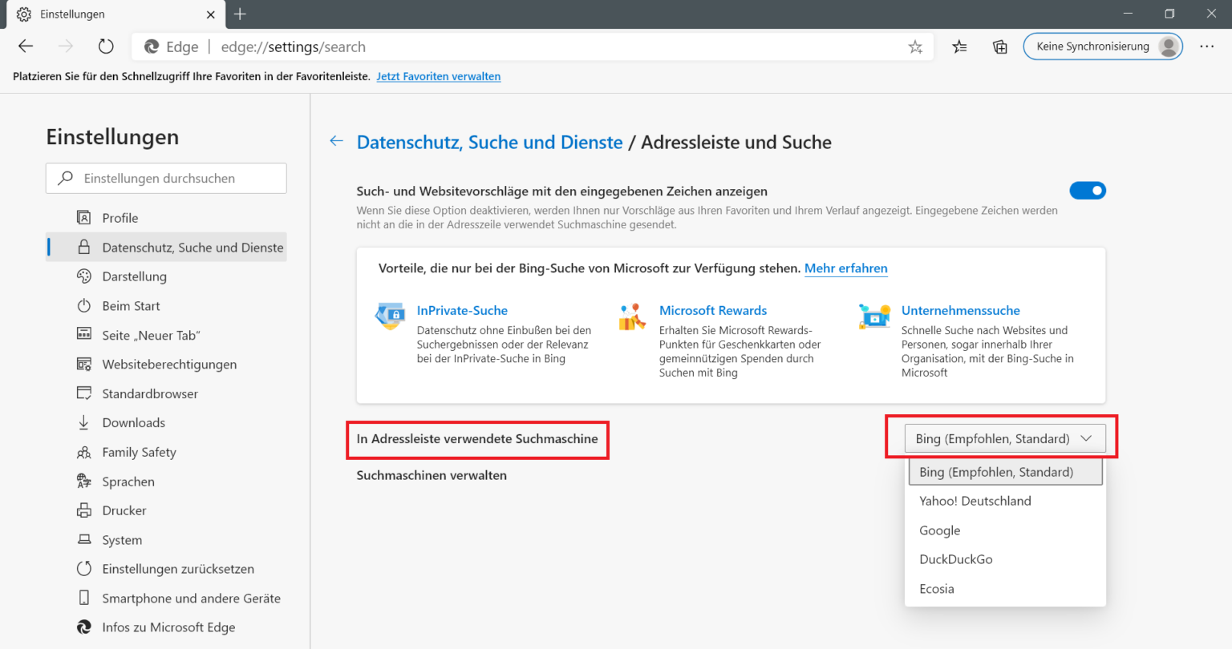Click the lock icon for Datenschutz

[x=83, y=247]
